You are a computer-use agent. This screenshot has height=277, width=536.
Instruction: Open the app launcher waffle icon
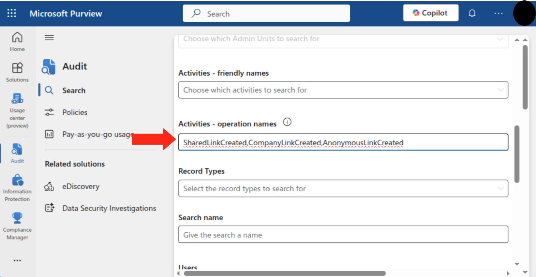click(12, 13)
